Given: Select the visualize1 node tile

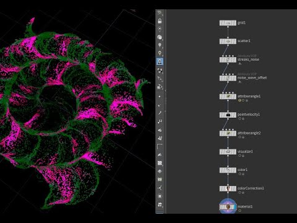Looking at the screenshot, I should 228,152.
